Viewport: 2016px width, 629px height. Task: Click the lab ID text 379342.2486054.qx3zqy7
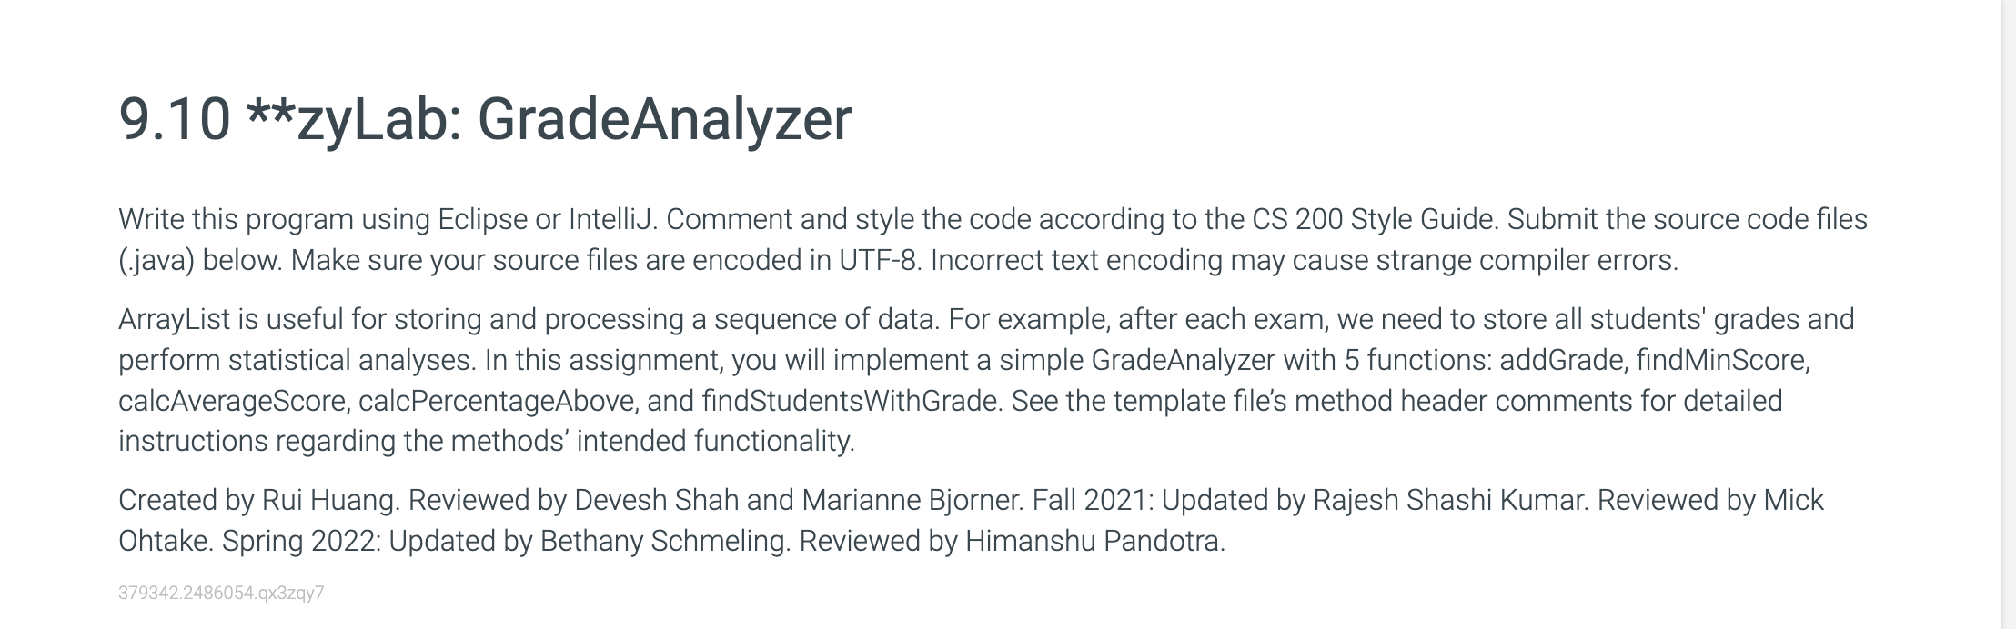pos(221,594)
